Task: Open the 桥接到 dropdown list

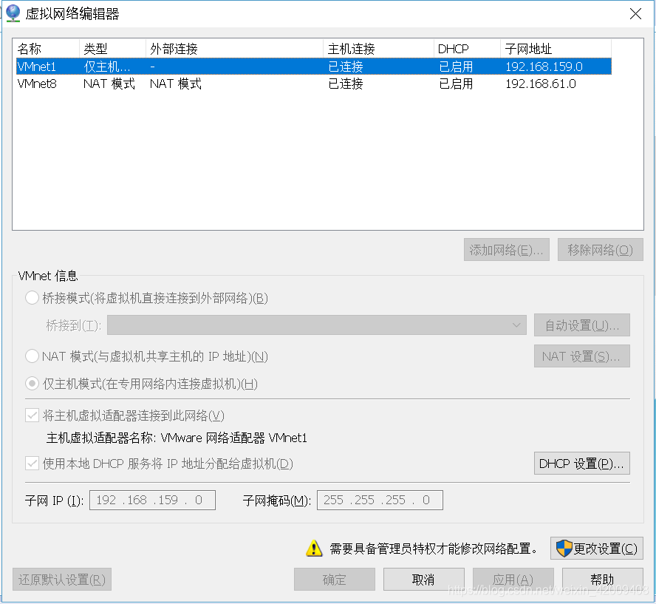Action: pos(317,325)
